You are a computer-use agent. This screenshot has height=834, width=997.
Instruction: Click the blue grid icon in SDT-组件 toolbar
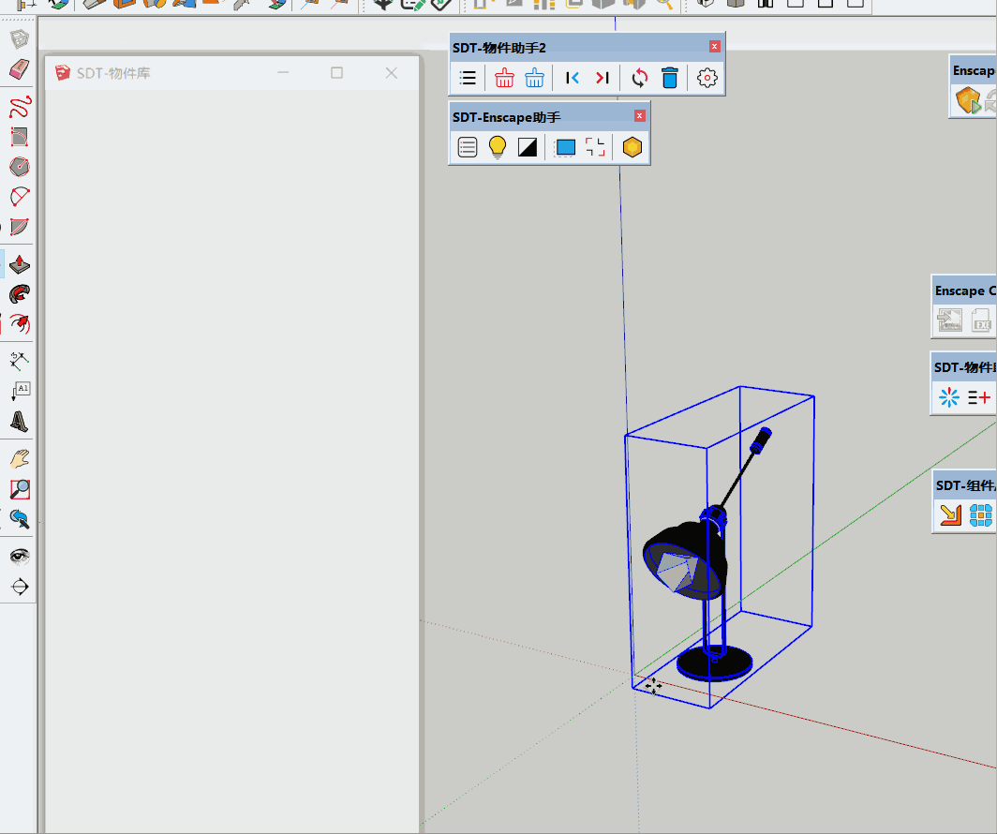tap(980, 514)
